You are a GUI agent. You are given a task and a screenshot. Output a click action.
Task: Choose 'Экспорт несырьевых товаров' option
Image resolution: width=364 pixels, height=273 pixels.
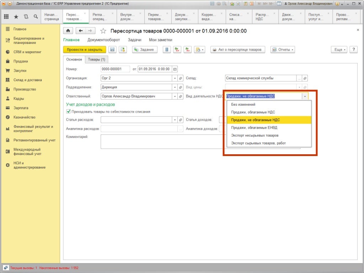pyautogui.click(x=255, y=135)
